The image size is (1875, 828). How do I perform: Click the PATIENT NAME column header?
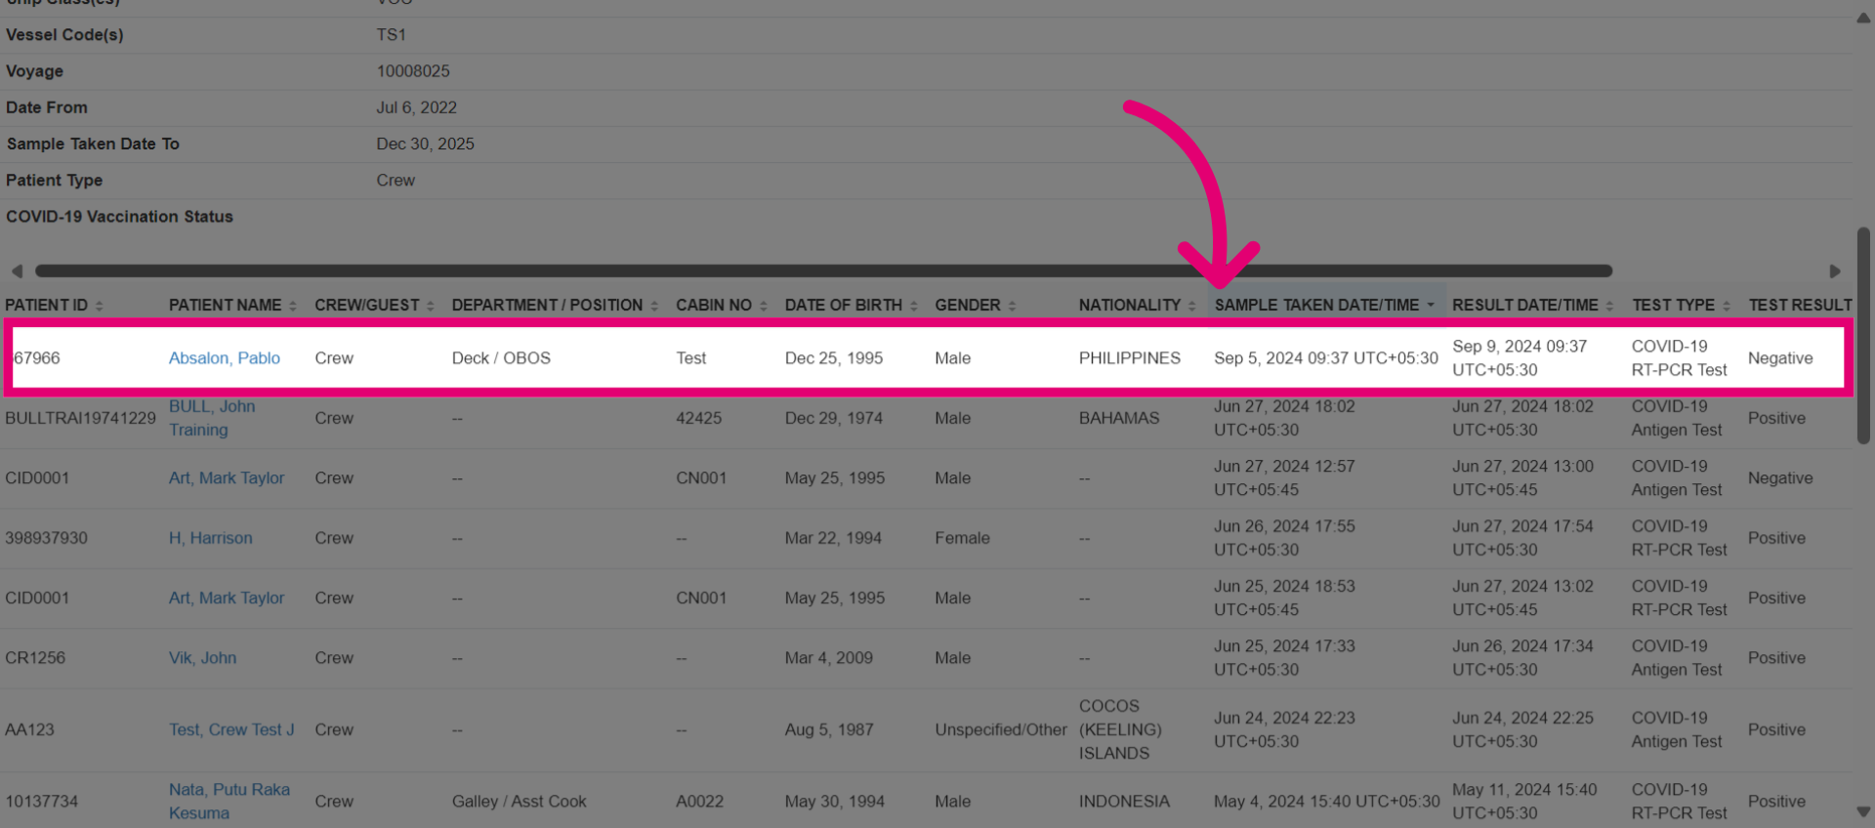click(225, 306)
